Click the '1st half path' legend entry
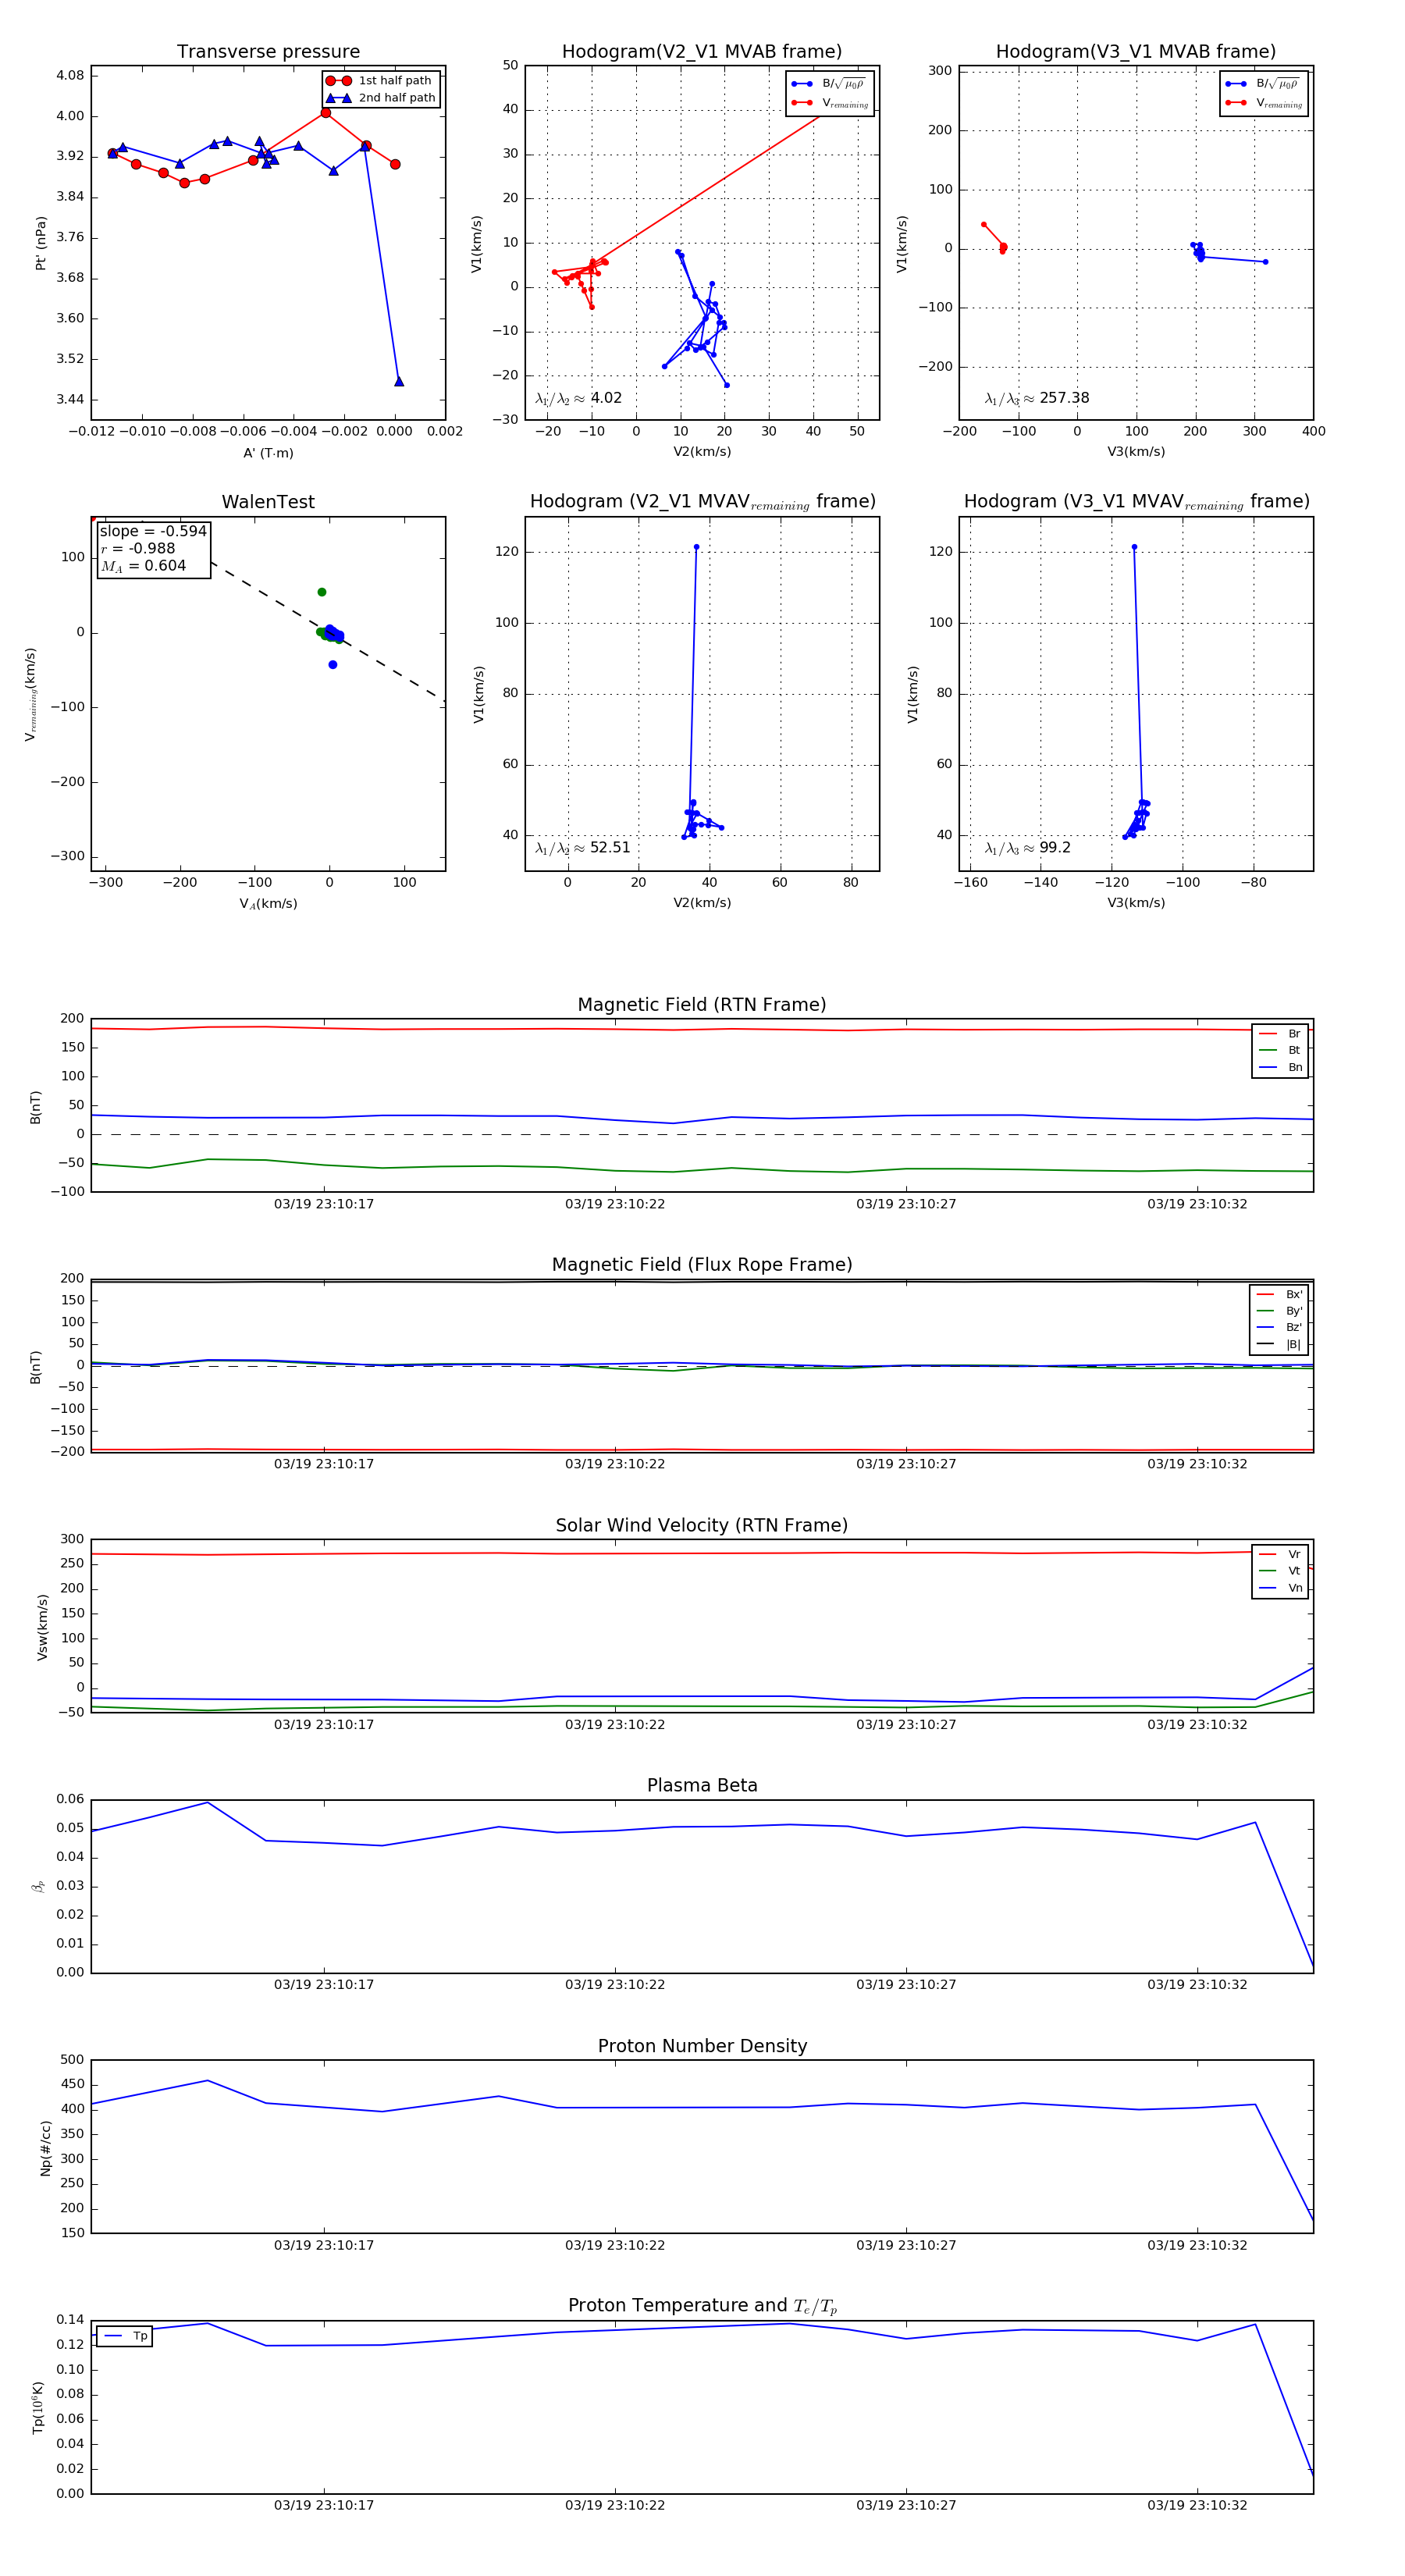The image size is (1405, 2576). [381, 81]
